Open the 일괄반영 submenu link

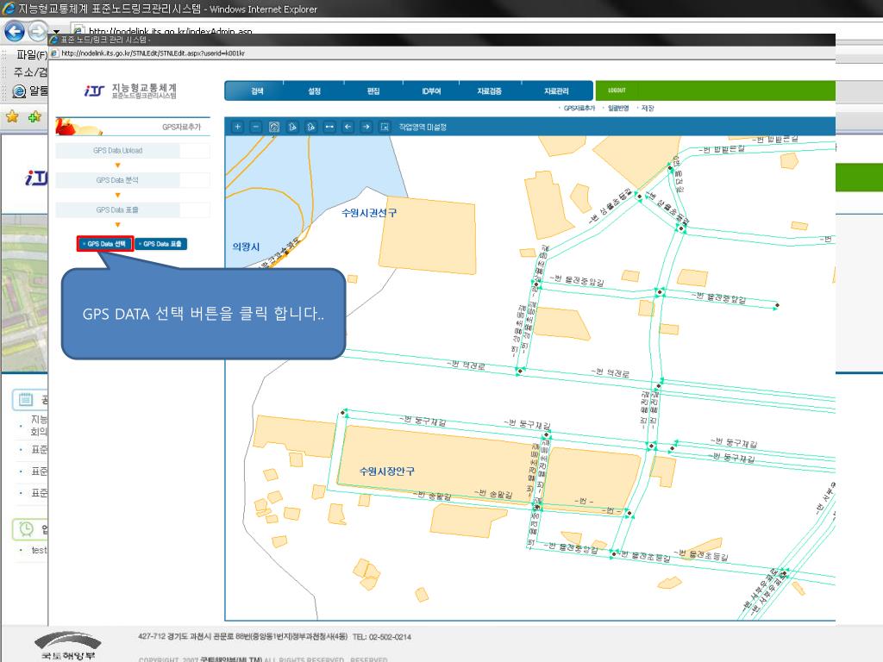[617, 108]
